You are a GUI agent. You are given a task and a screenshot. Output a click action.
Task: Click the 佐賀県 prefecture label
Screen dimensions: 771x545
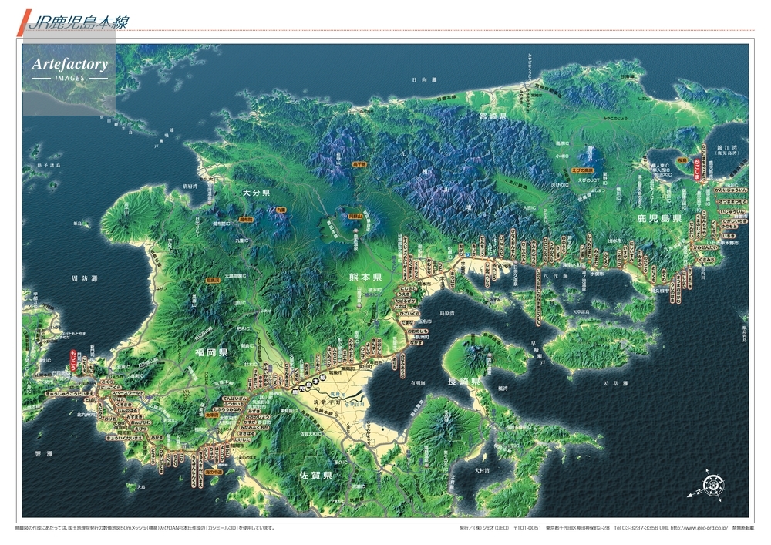click(x=315, y=476)
